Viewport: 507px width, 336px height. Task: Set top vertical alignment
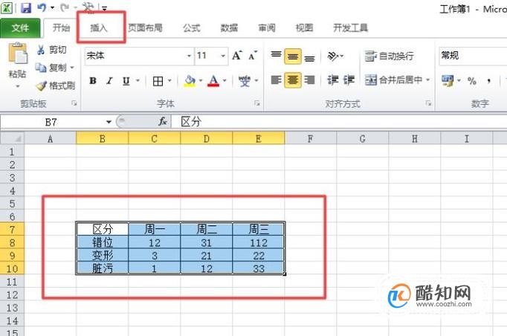tap(276, 56)
